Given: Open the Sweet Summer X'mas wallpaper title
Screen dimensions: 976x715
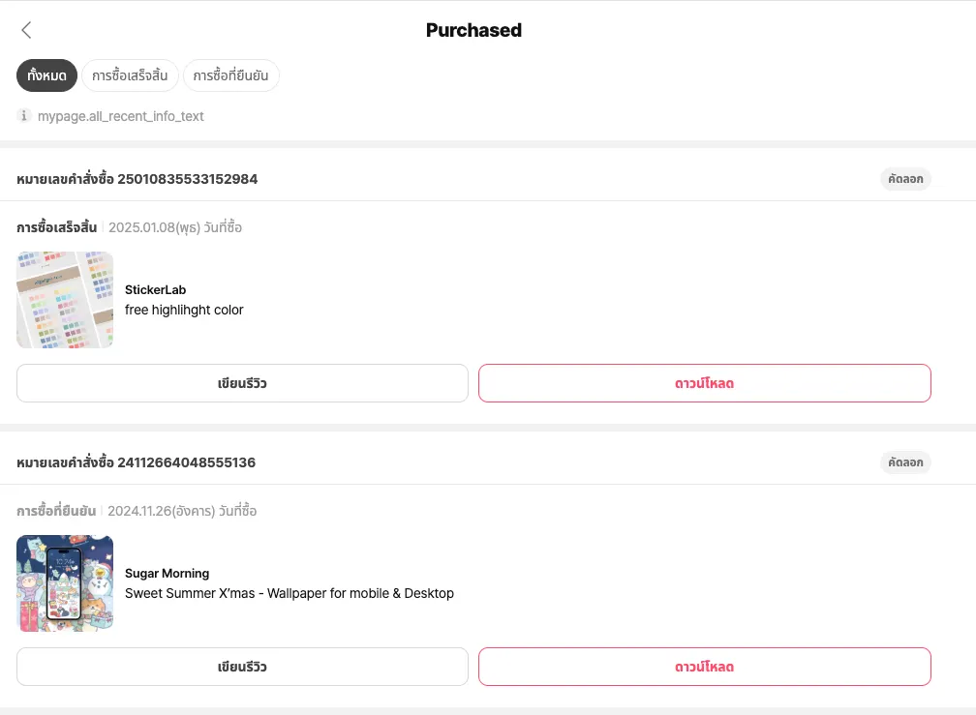Looking at the screenshot, I should pyautogui.click(x=289, y=593).
